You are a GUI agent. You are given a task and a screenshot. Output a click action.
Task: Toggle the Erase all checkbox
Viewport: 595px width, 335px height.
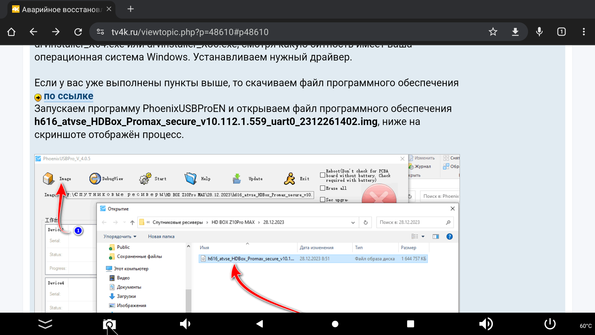tap(323, 188)
